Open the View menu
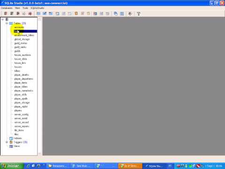225x169 pixels. pos(17,8)
